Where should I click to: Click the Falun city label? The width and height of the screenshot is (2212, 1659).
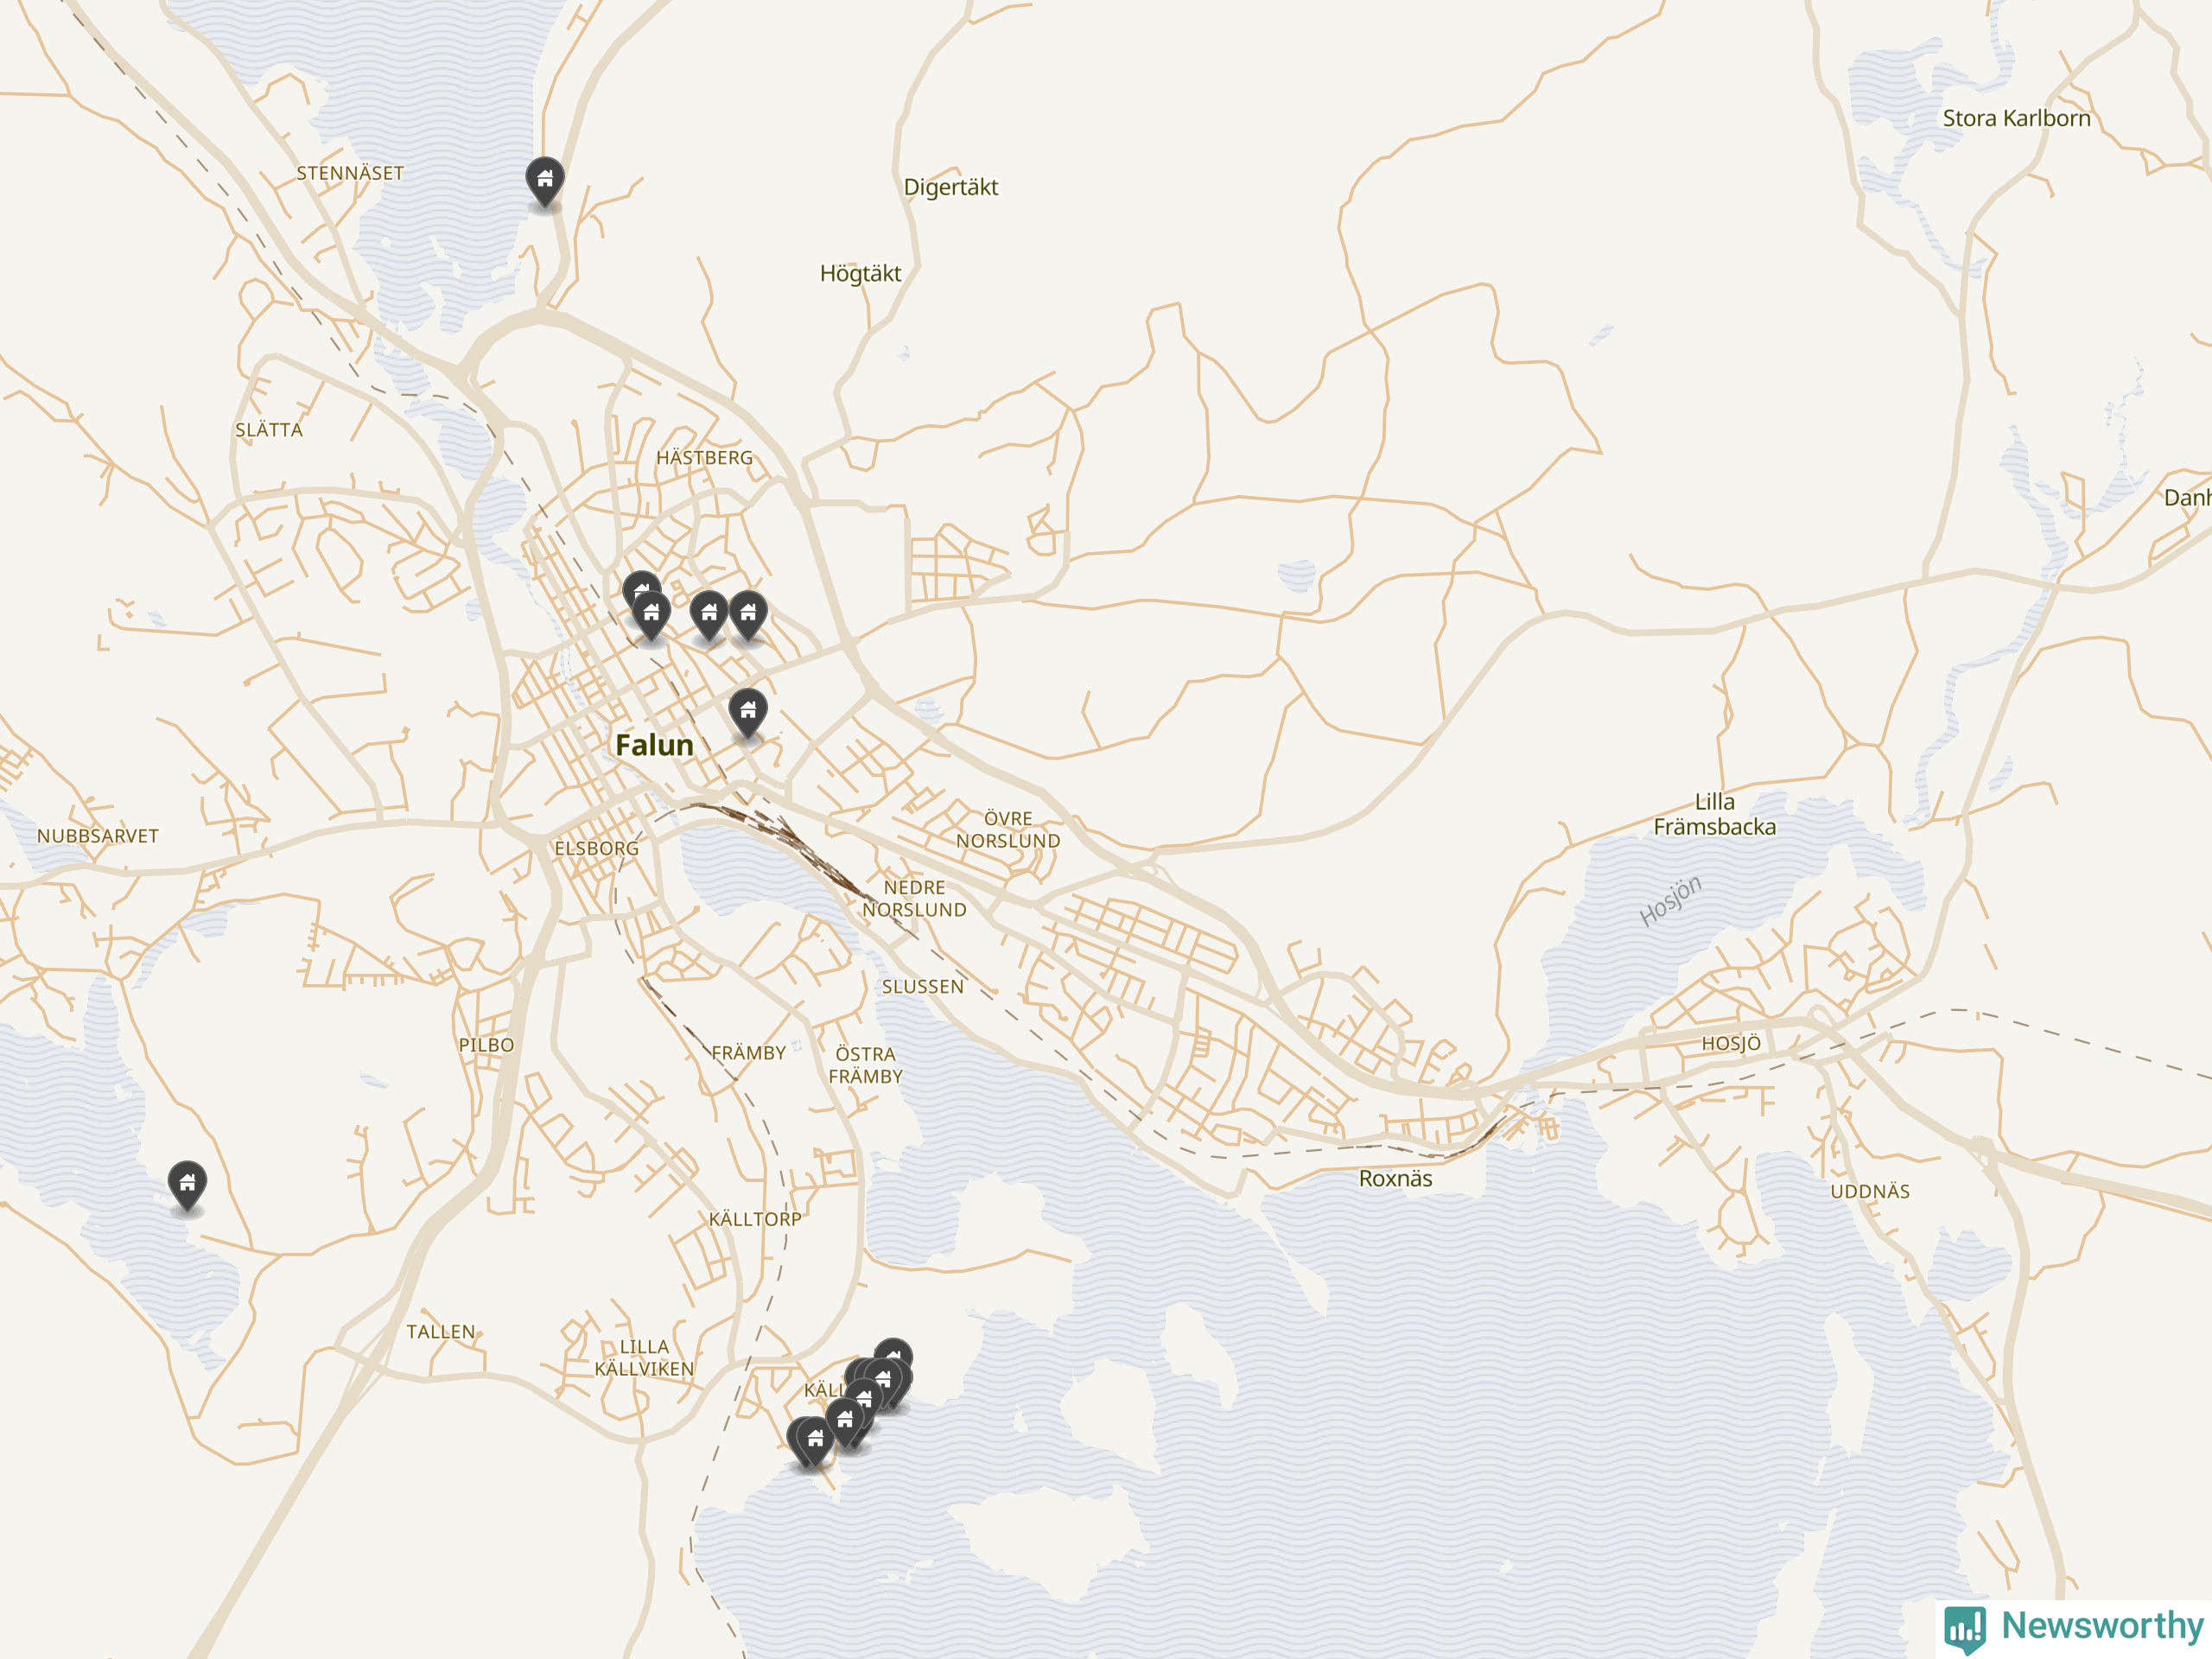654,745
